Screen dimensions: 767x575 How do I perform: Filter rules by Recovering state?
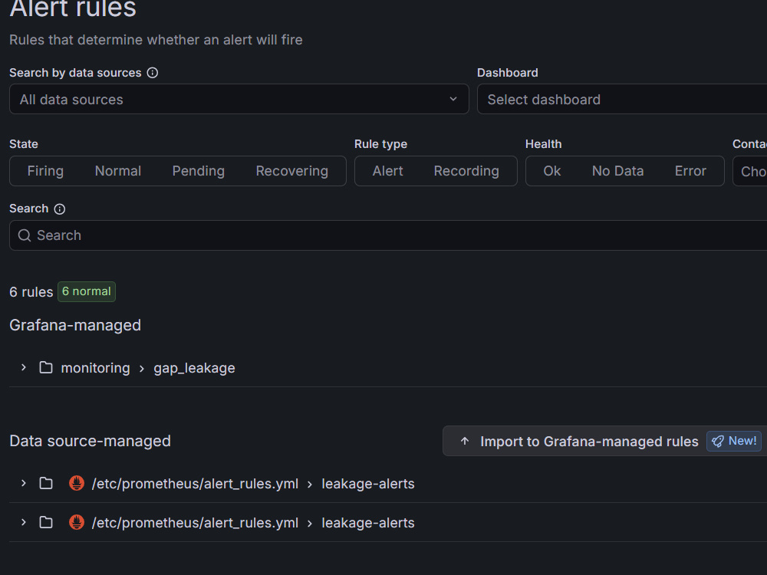pos(292,171)
